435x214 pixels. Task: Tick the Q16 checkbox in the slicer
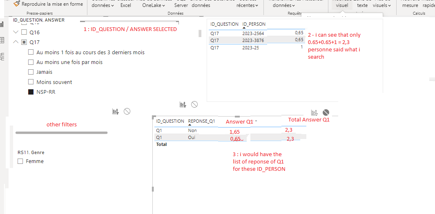pos(24,32)
